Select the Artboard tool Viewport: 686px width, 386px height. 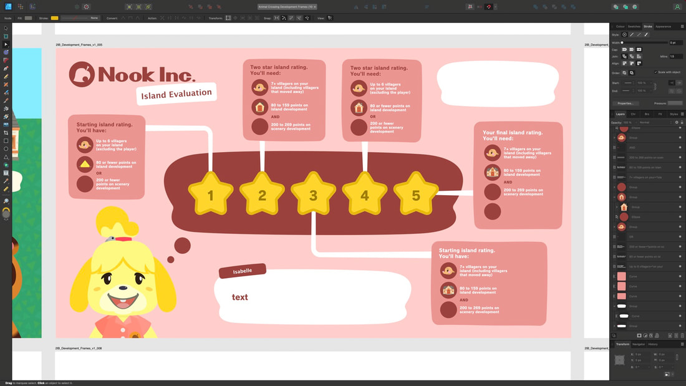6,36
